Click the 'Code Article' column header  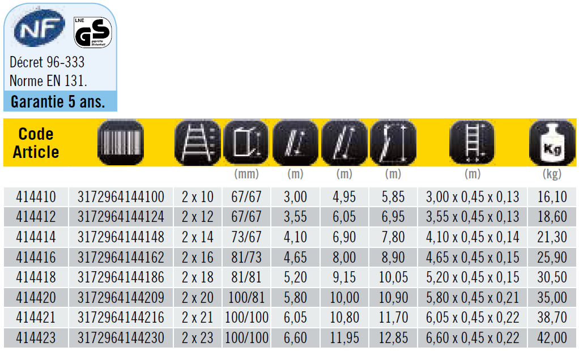(36, 143)
